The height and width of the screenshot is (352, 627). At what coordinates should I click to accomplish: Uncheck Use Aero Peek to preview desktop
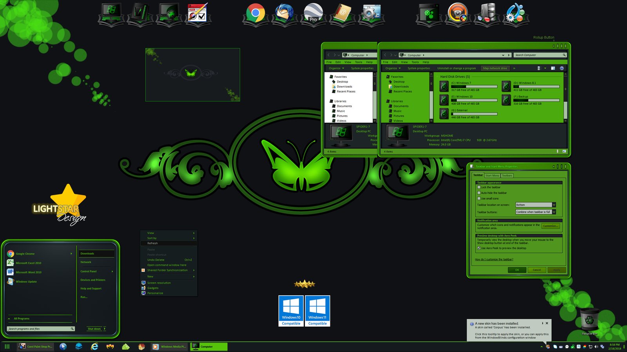point(479,248)
